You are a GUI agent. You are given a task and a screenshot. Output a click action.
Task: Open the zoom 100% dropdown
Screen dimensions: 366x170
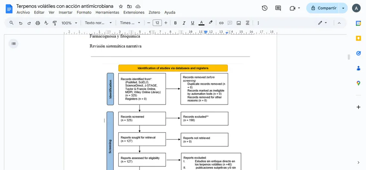[x=69, y=23]
